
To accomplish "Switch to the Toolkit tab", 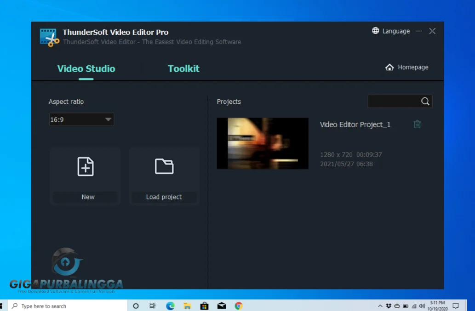I will [183, 68].
